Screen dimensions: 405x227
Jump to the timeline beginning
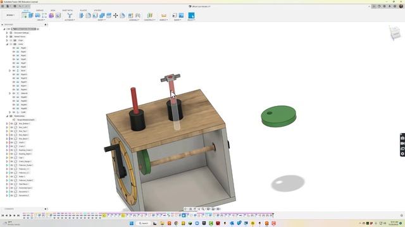pyautogui.click(x=3, y=216)
